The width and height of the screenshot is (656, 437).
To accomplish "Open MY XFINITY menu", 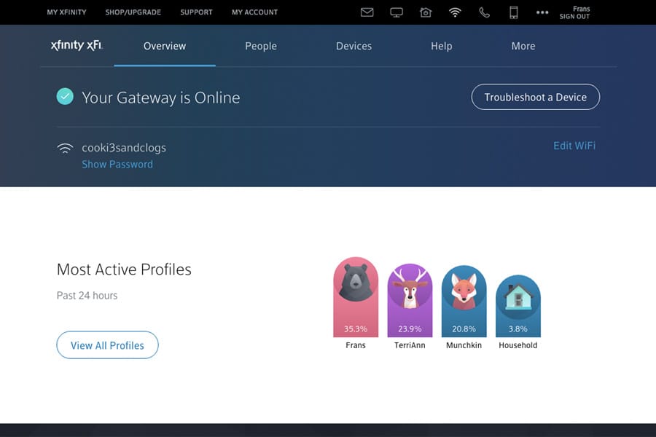I will click(66, 12).
